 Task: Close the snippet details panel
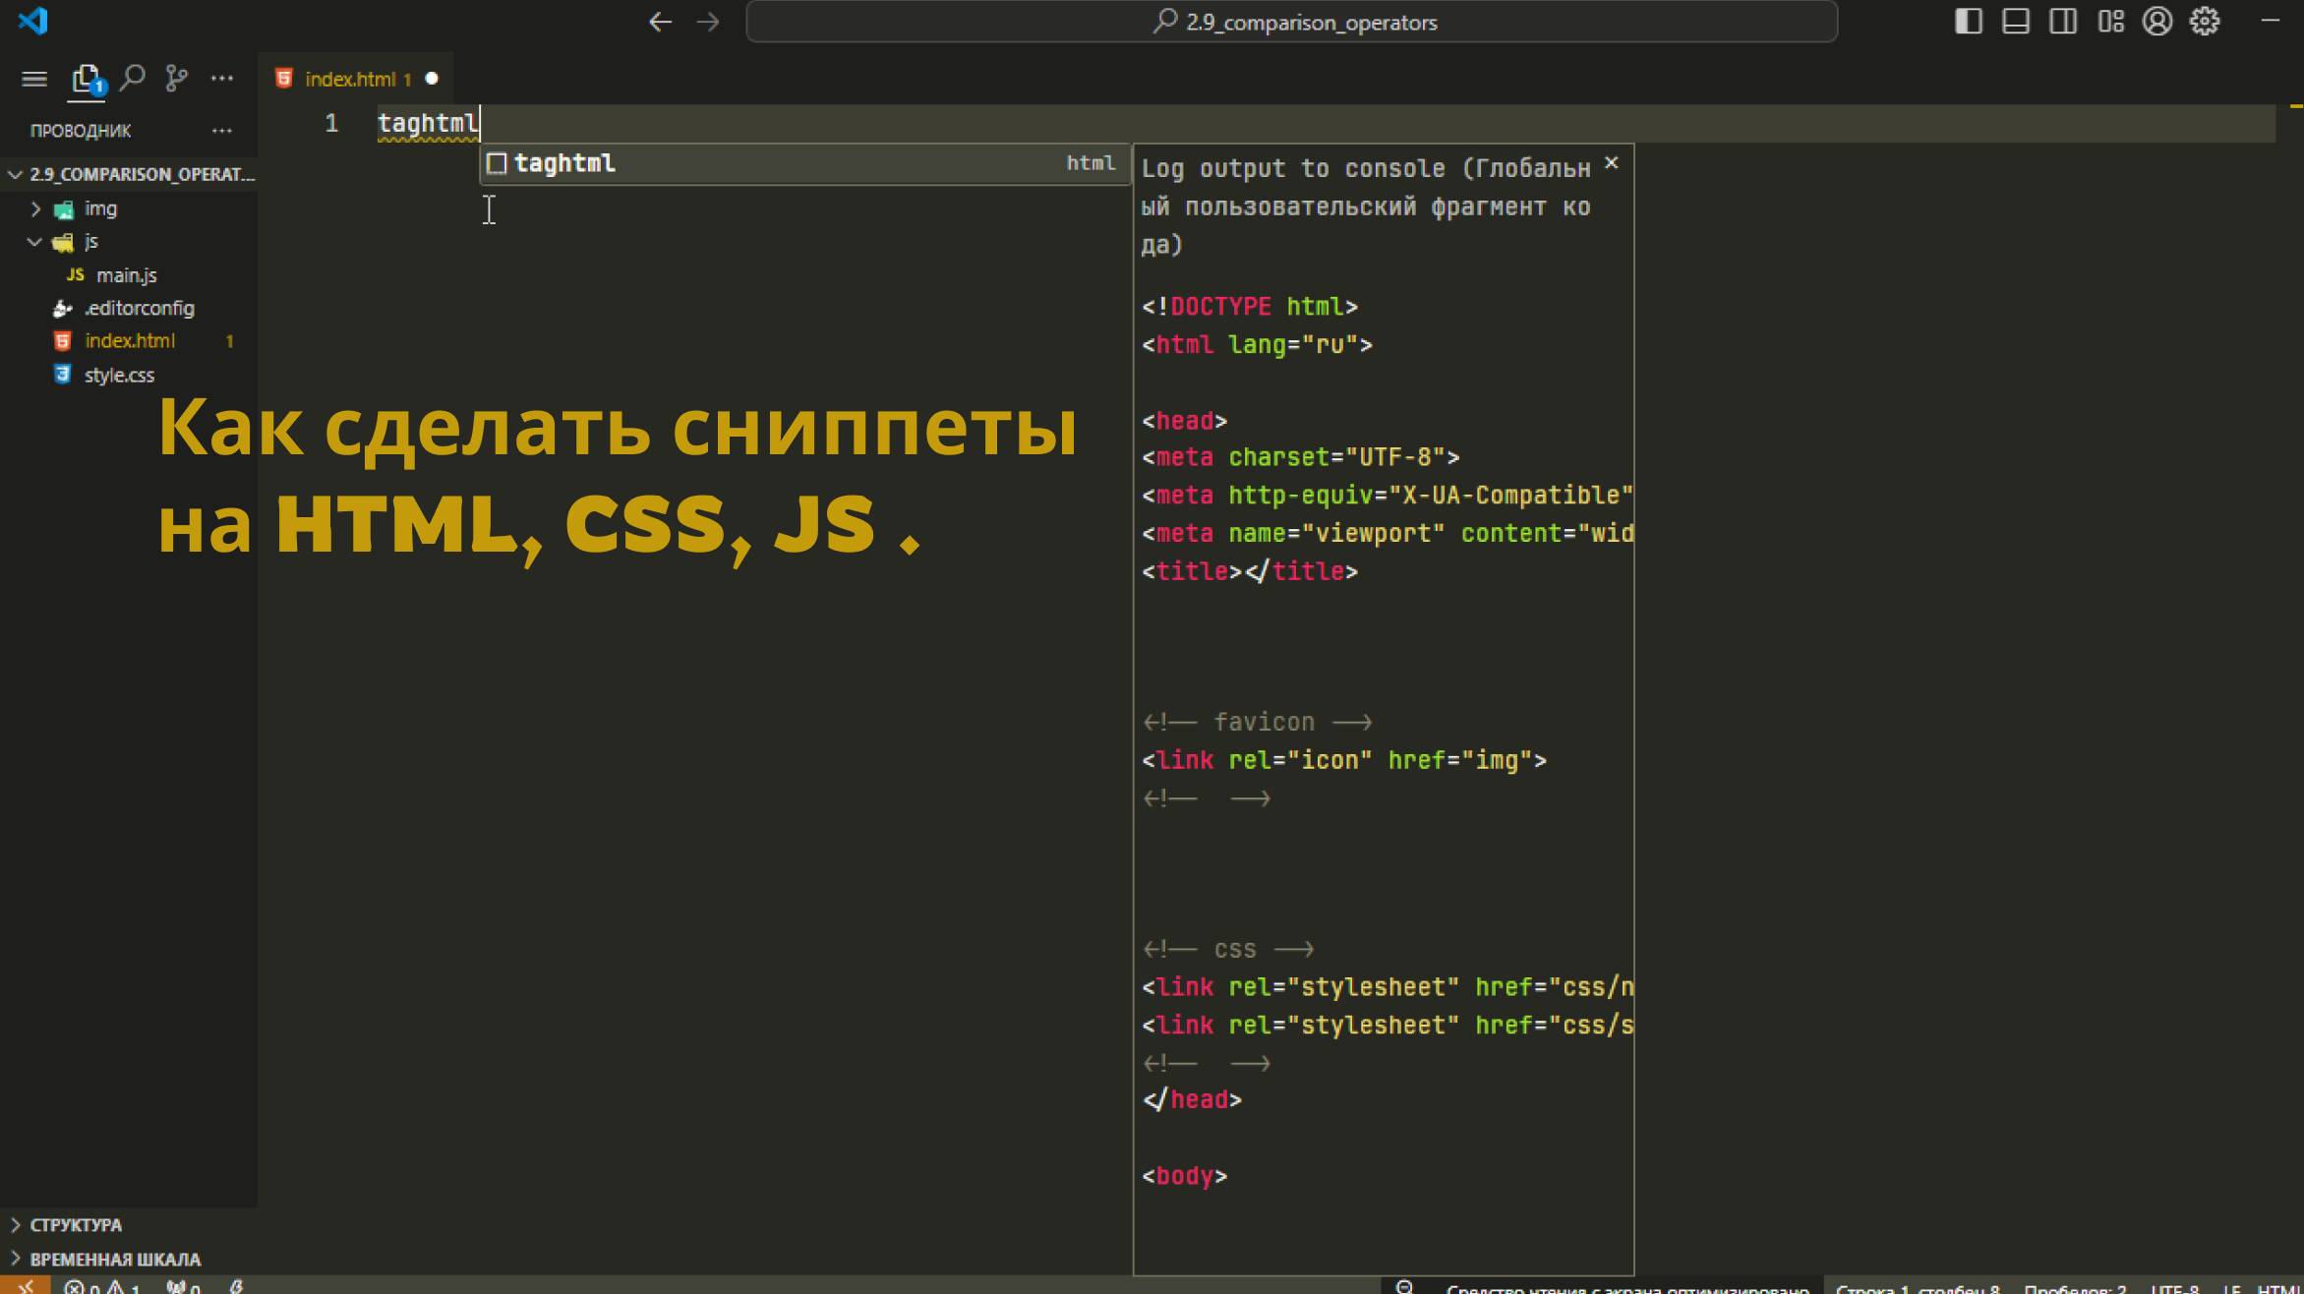pyautogui.click(x=1611, y=163)
